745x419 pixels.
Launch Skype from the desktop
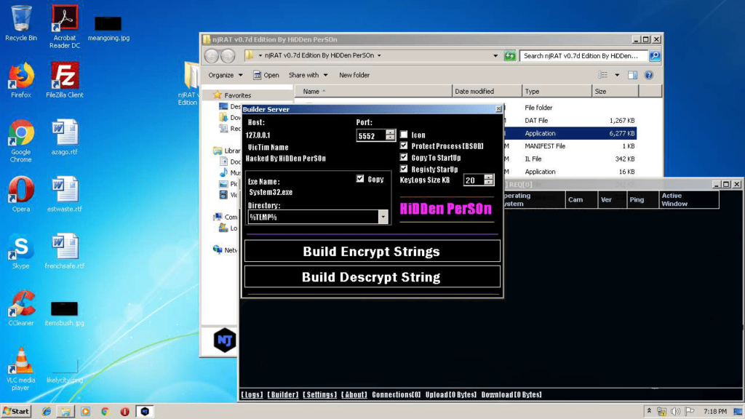point(21,251)
